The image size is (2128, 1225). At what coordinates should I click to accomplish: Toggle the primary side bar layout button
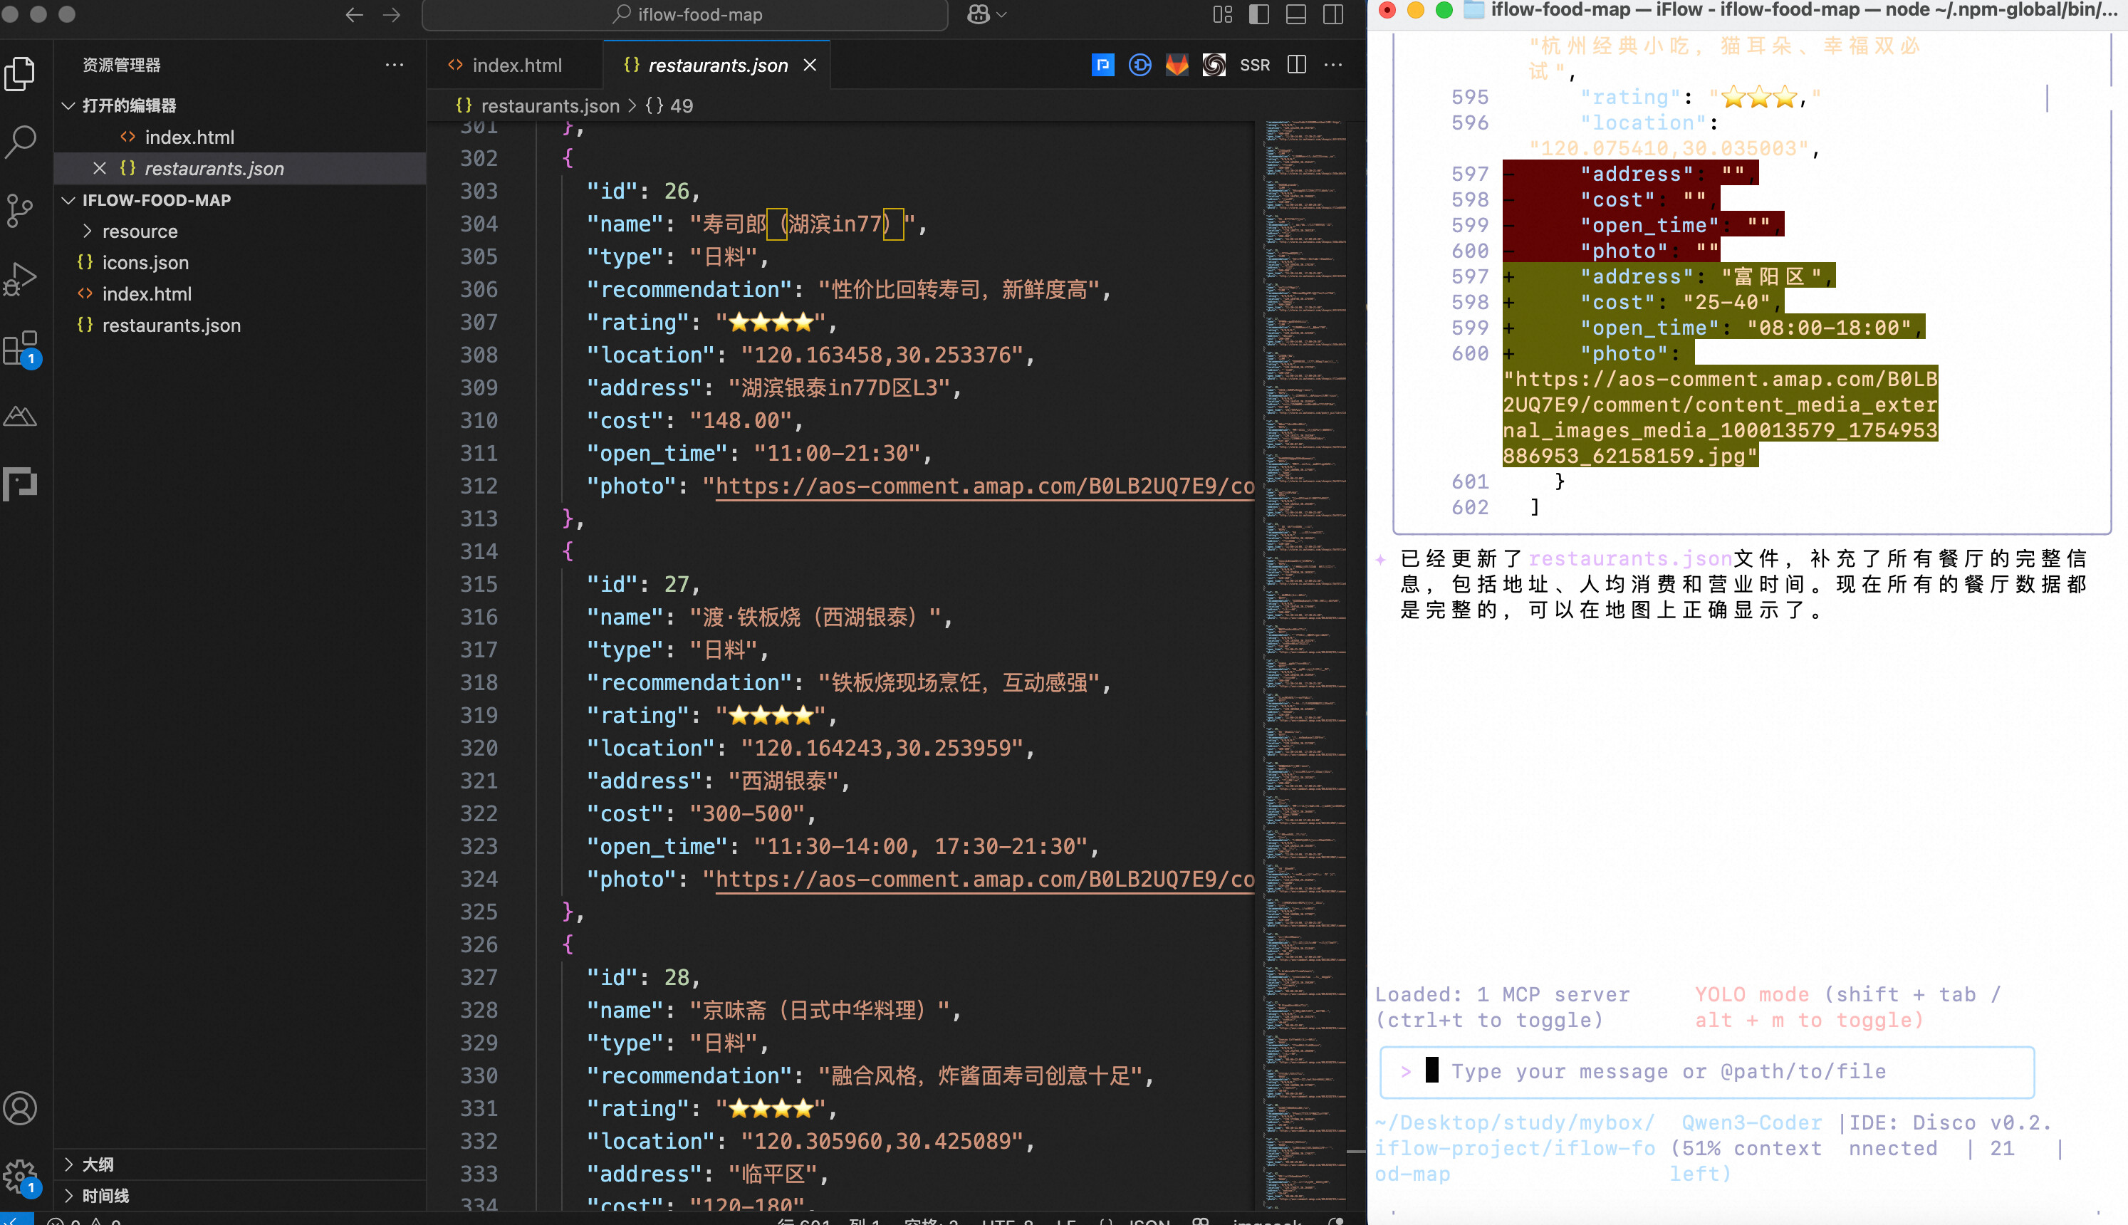1259,14
